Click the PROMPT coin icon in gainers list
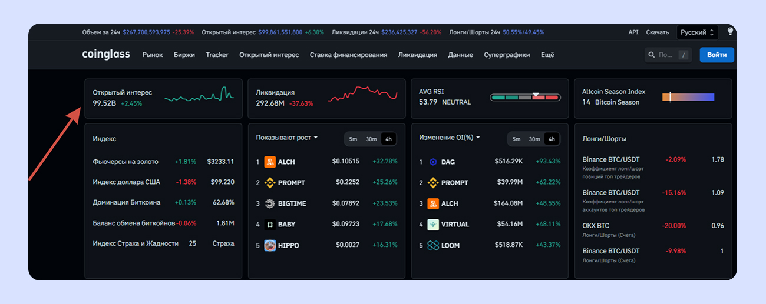This screenshot has height=304, width=766. coord(270,182)
